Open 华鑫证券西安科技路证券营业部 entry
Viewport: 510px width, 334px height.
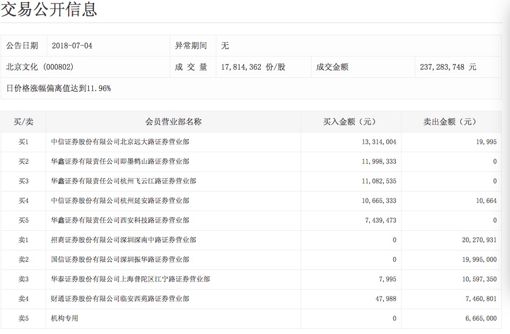[120, 220]
